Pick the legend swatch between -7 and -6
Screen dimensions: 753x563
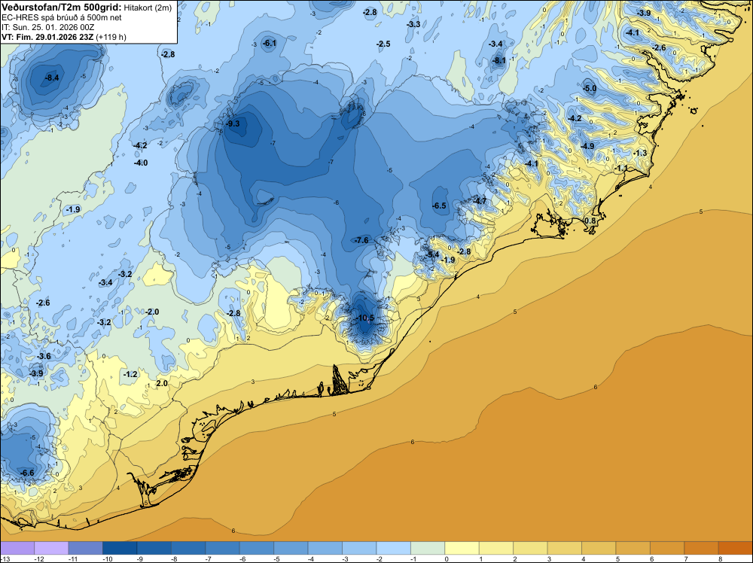click(222, 548)
